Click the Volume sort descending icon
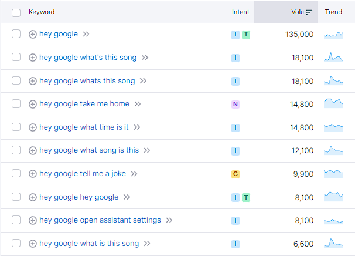The image size is (355, 256). pos(309,12)
